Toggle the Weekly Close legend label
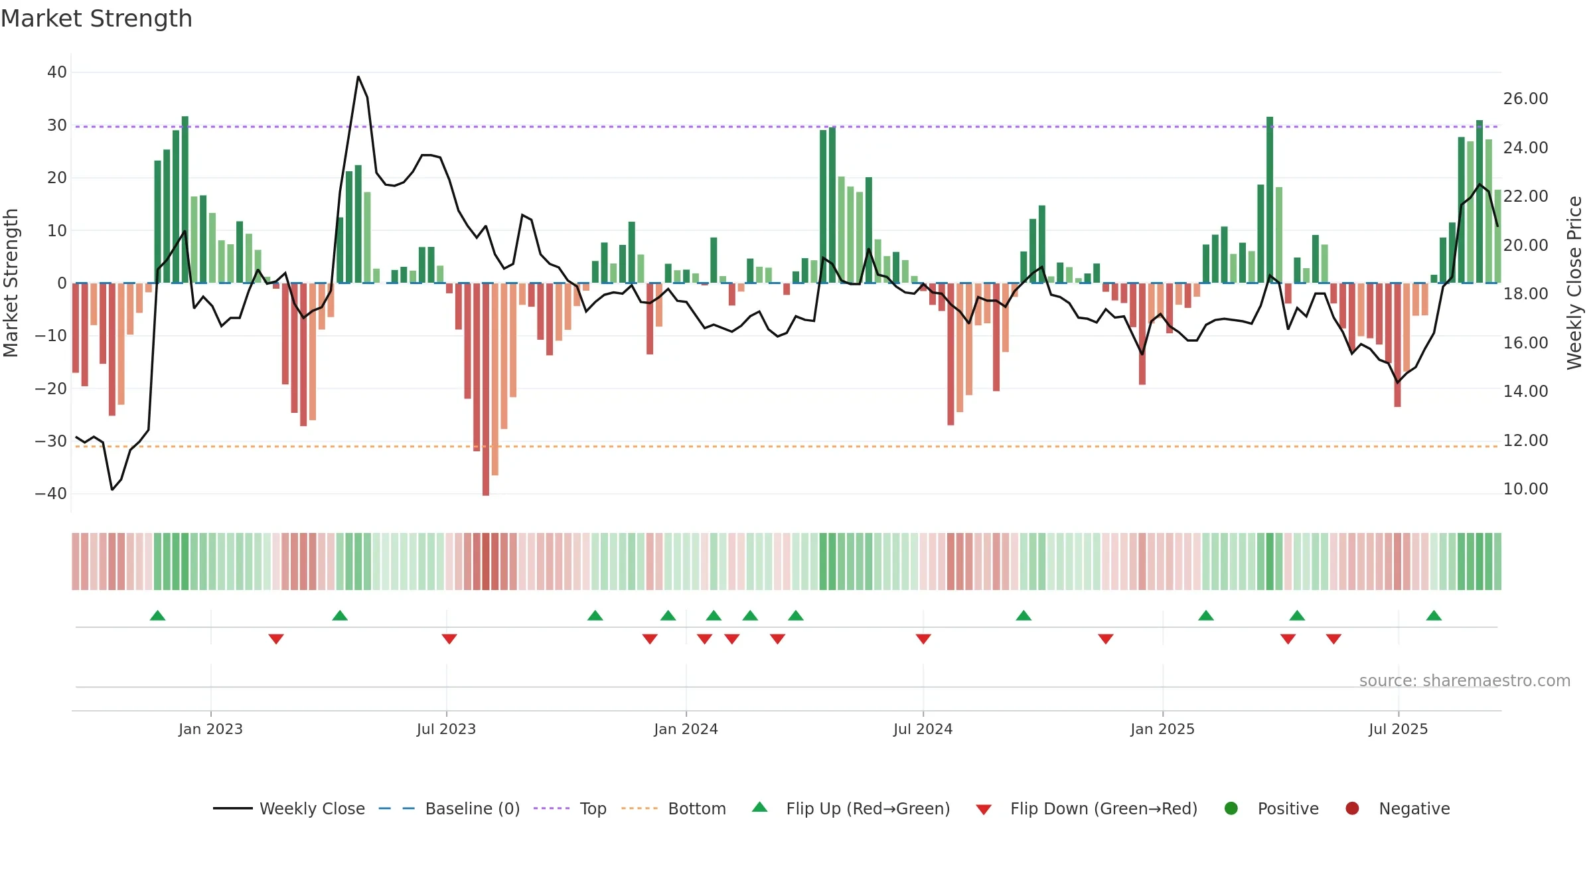 point(312,808)
